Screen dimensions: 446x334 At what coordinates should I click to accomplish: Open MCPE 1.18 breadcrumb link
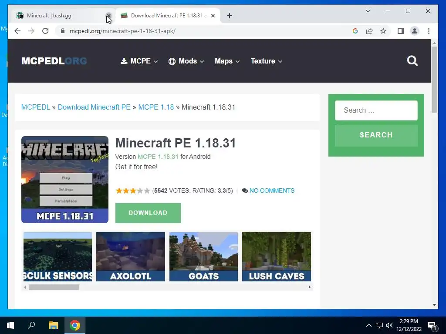coord(156,107)
